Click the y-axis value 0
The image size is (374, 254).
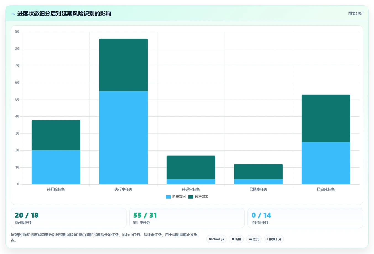pos(18,184)
